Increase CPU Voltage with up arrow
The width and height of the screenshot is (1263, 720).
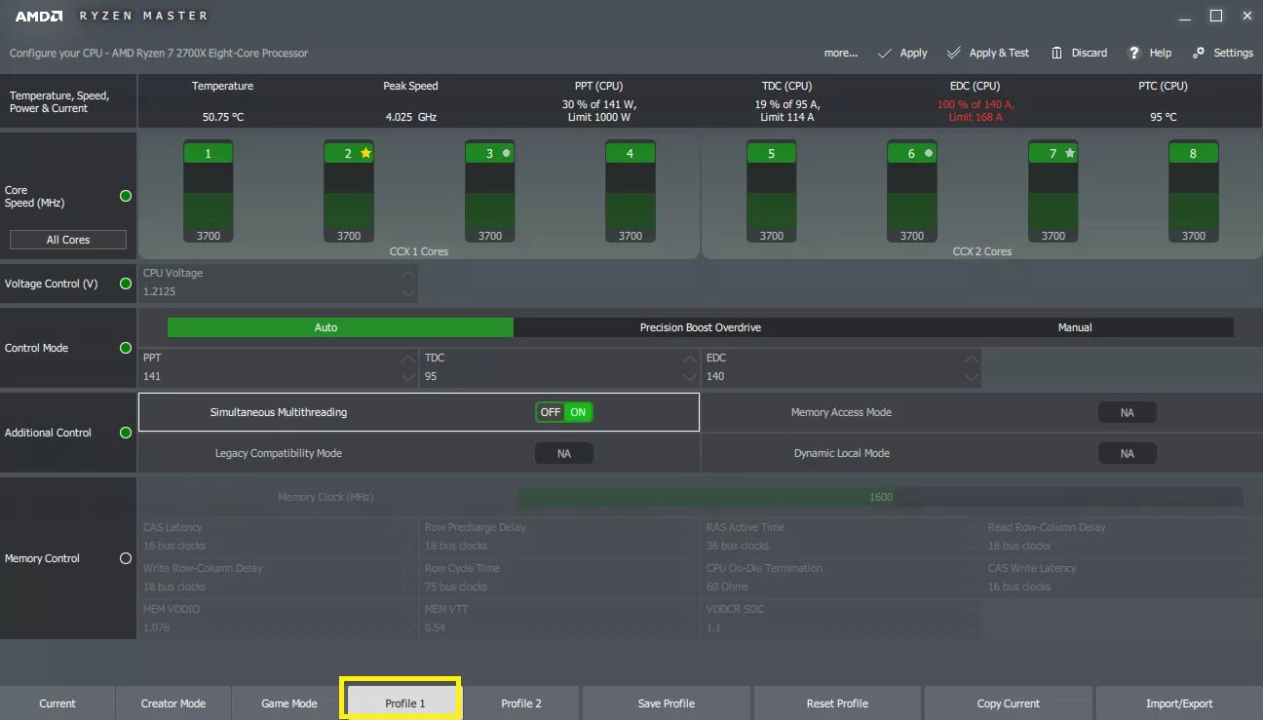click(407, 274)
